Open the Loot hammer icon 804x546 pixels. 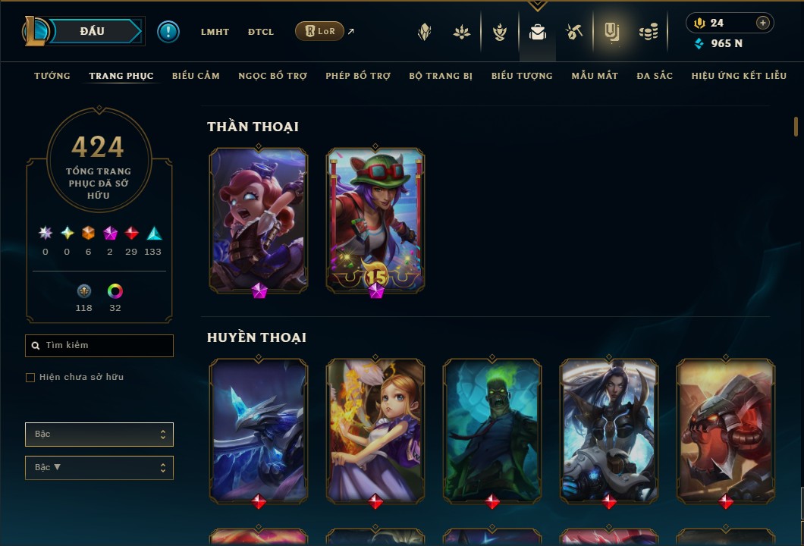573,32
